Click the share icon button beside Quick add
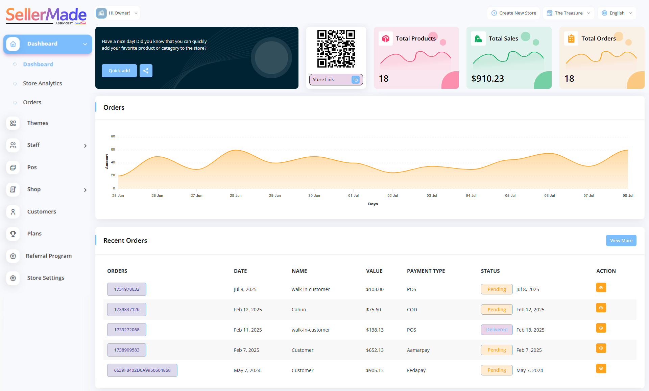This screenshot has height=391, width=649. [146, 71]
